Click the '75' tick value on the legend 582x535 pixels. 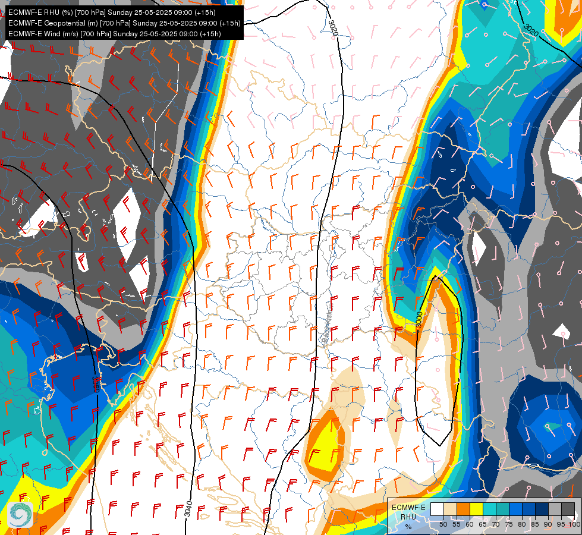click(x=509, y=524)
